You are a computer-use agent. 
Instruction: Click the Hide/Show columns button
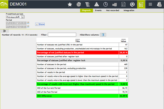[103, 35]
